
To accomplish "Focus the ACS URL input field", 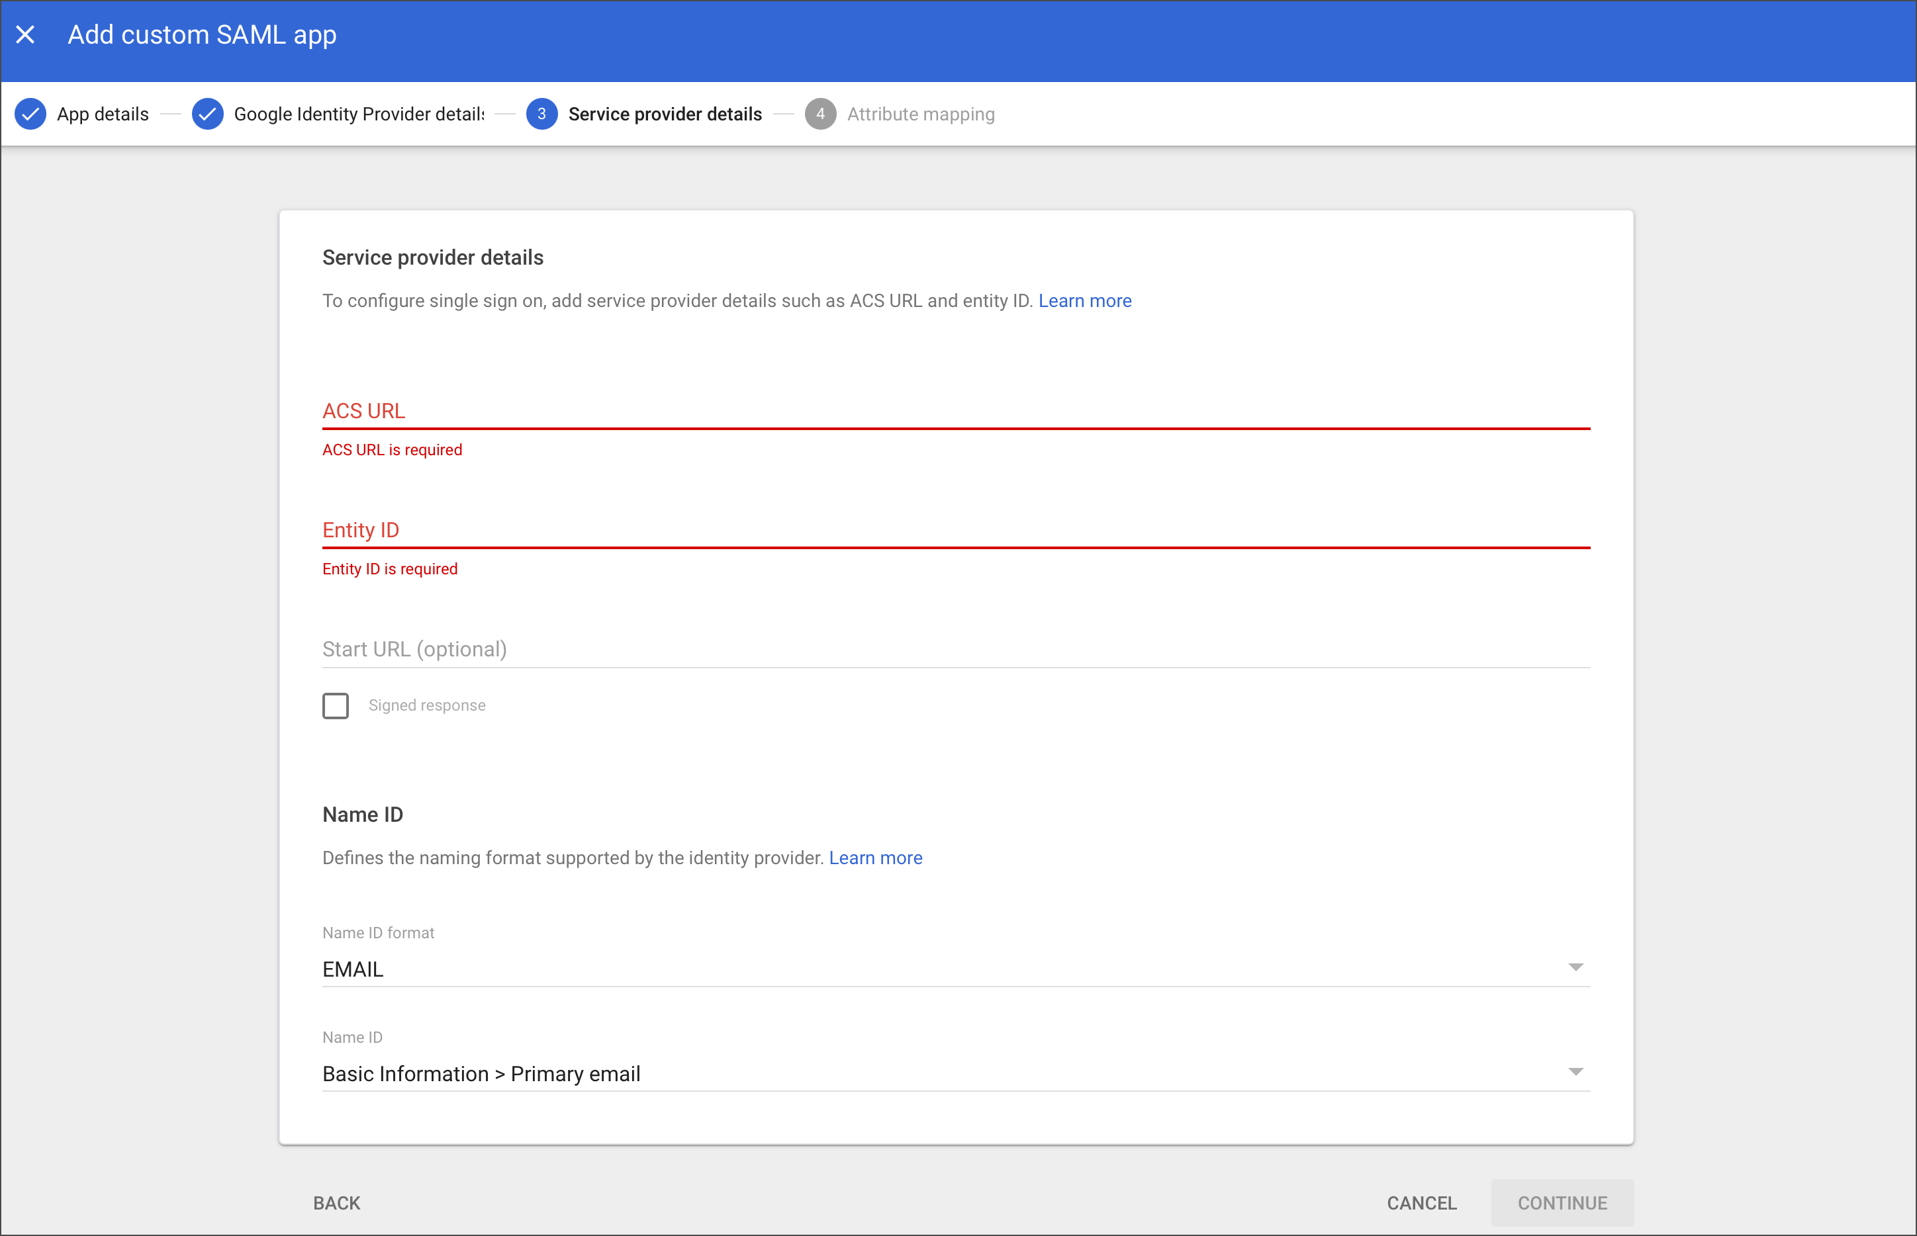I will click(x=955, y=411).
